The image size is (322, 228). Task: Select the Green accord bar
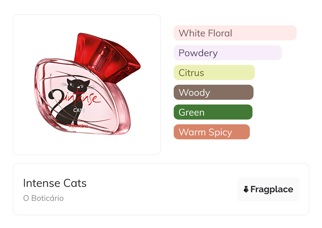[x=213, y=112]
